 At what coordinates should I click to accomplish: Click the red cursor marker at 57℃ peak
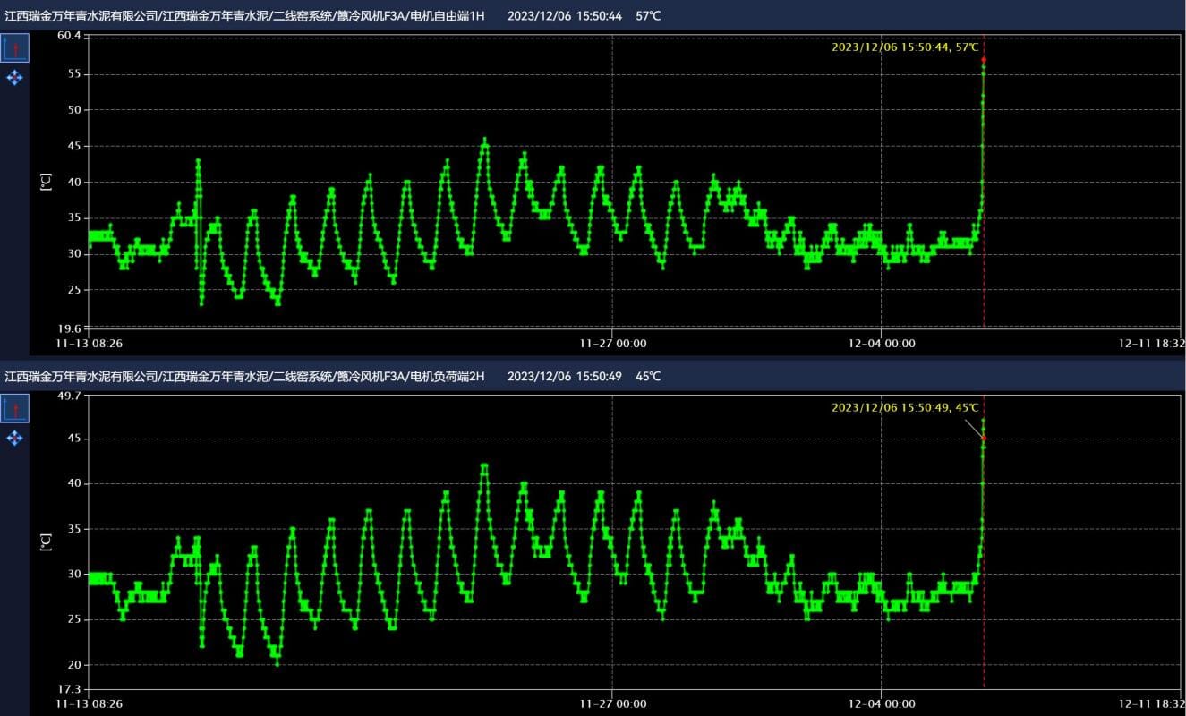984,60
